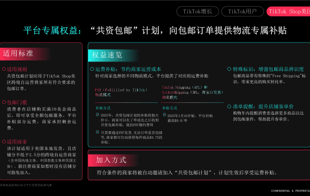This screenshot has height=196, width=310.
Task: Select the 加入方式 panel header
Action: coord(113,160)
